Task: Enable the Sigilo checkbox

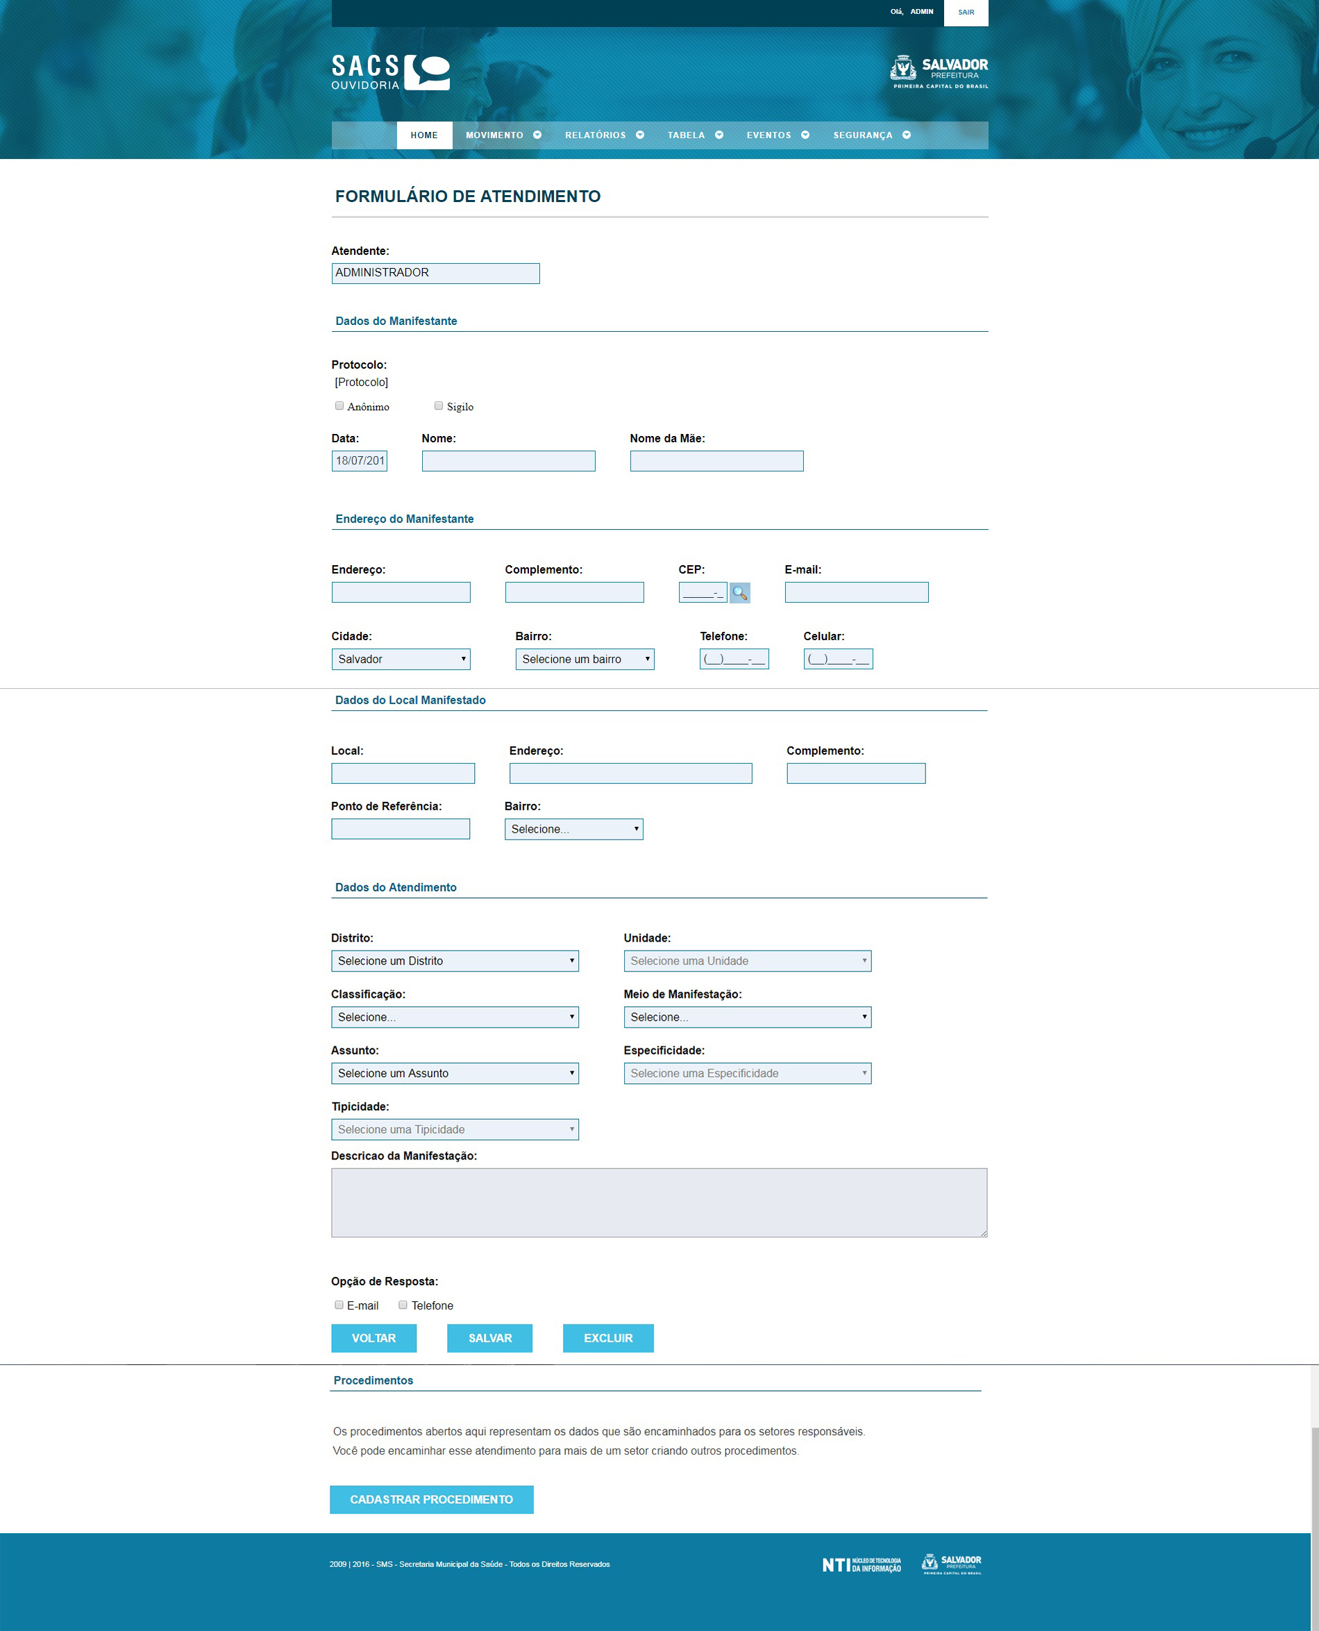Action: click(439, 406)
